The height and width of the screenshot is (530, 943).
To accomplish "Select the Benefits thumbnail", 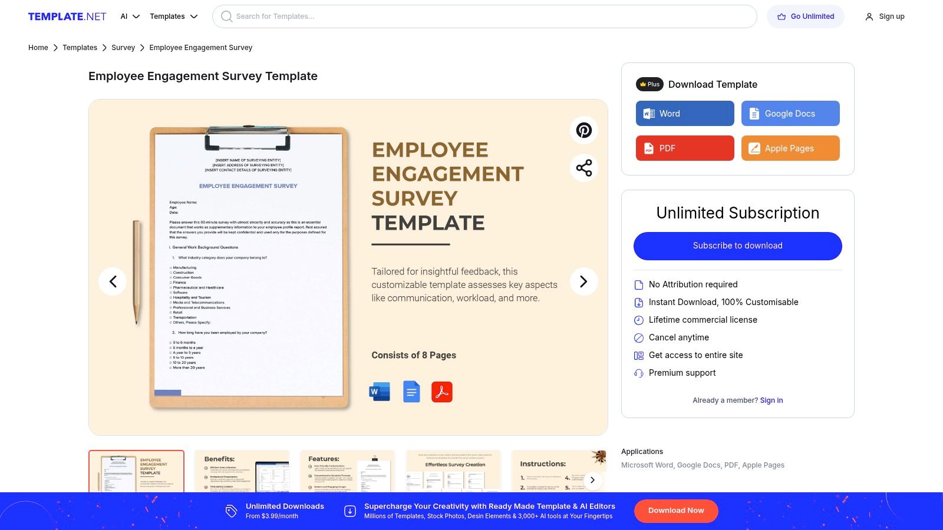I will (x=242, y=471).
